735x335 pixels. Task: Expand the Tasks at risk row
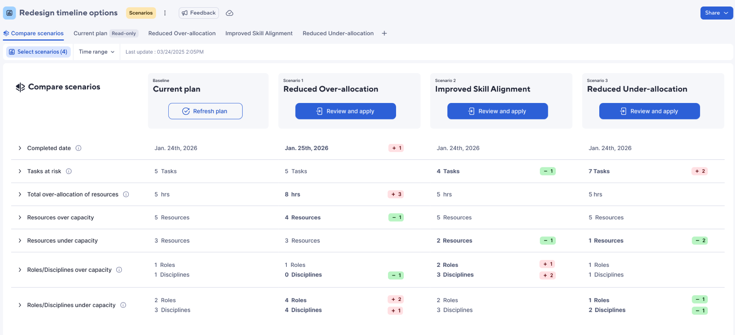(x=20, y=171)
